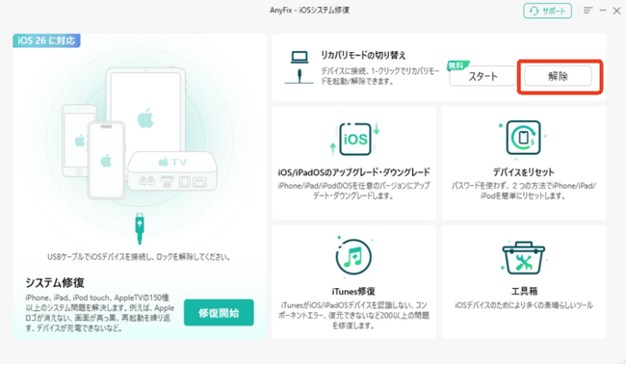Image resolution: width=626 pixels, height=365 pixels.
Task: Click the スタート recovery mode button
Action: click(x=483, y=76)
